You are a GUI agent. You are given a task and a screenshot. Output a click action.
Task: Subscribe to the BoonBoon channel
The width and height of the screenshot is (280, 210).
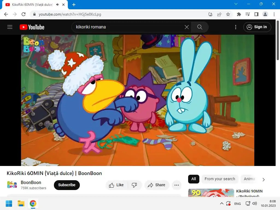[x=67, y=185]
